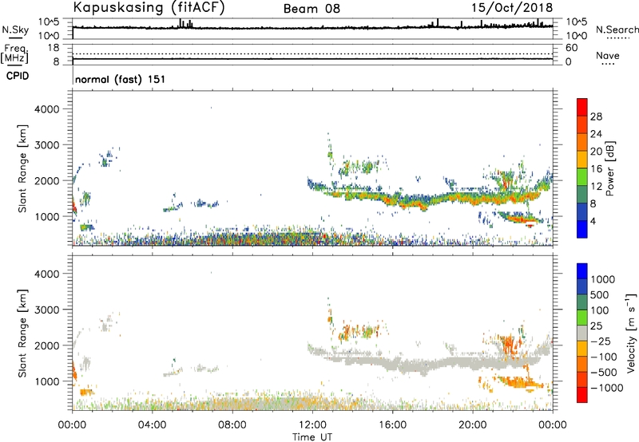Click the '18' frequency axis tick
639x442 pixels.
pos(54,48)
